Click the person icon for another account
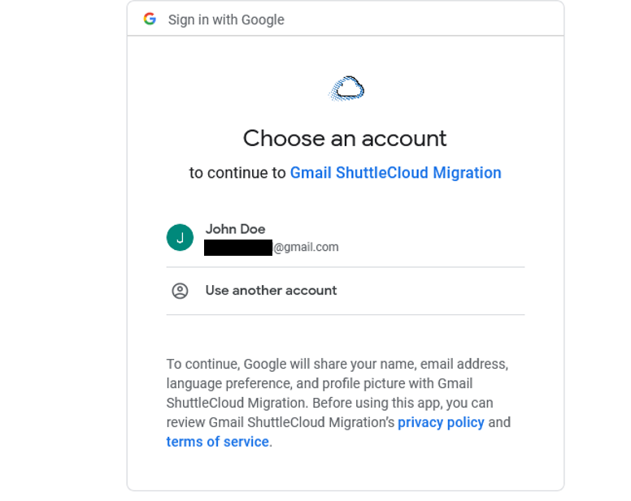This screenshot has width=631, height=501. 180,291
